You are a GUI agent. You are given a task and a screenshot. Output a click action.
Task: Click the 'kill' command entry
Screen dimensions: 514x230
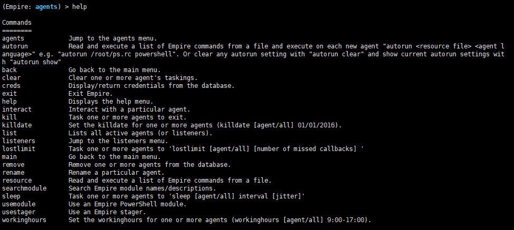pyautogui.click(x=9, y=117)
